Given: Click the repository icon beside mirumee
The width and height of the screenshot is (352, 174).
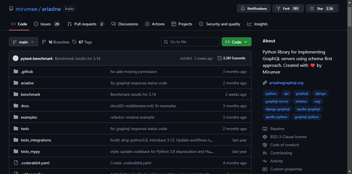Looking at the screenshot, I should click(11, 9).
